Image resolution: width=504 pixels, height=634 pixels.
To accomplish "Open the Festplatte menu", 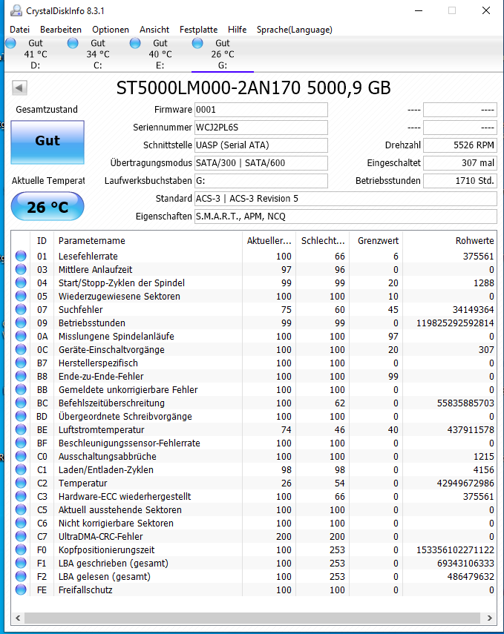I will point(198,30).
